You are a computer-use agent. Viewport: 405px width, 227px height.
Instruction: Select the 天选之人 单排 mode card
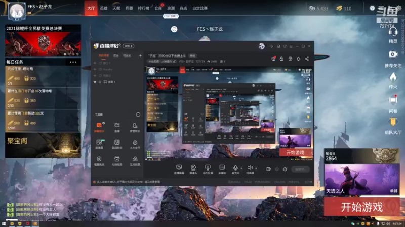tap(362, 180)
